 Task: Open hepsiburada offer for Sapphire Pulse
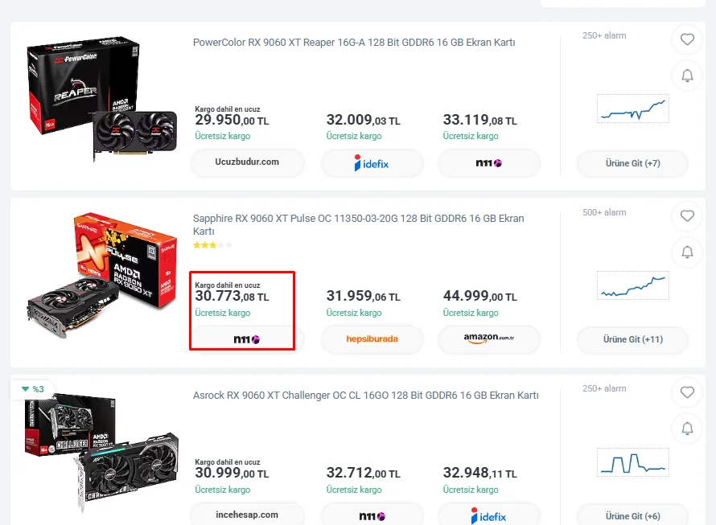(372, 339)
